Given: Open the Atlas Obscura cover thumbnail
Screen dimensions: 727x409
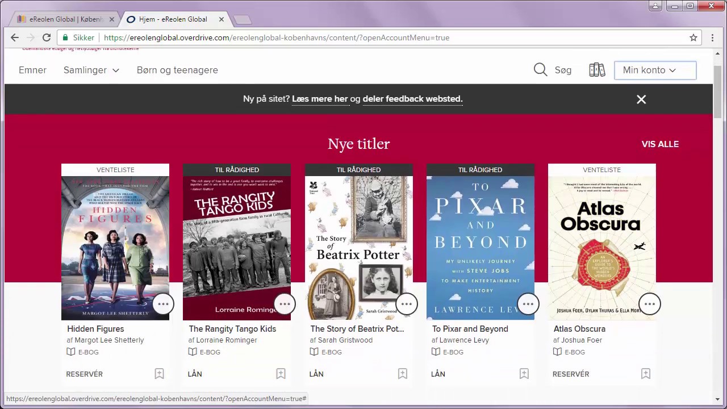Looking at the screenshot, I should (602, 248).
